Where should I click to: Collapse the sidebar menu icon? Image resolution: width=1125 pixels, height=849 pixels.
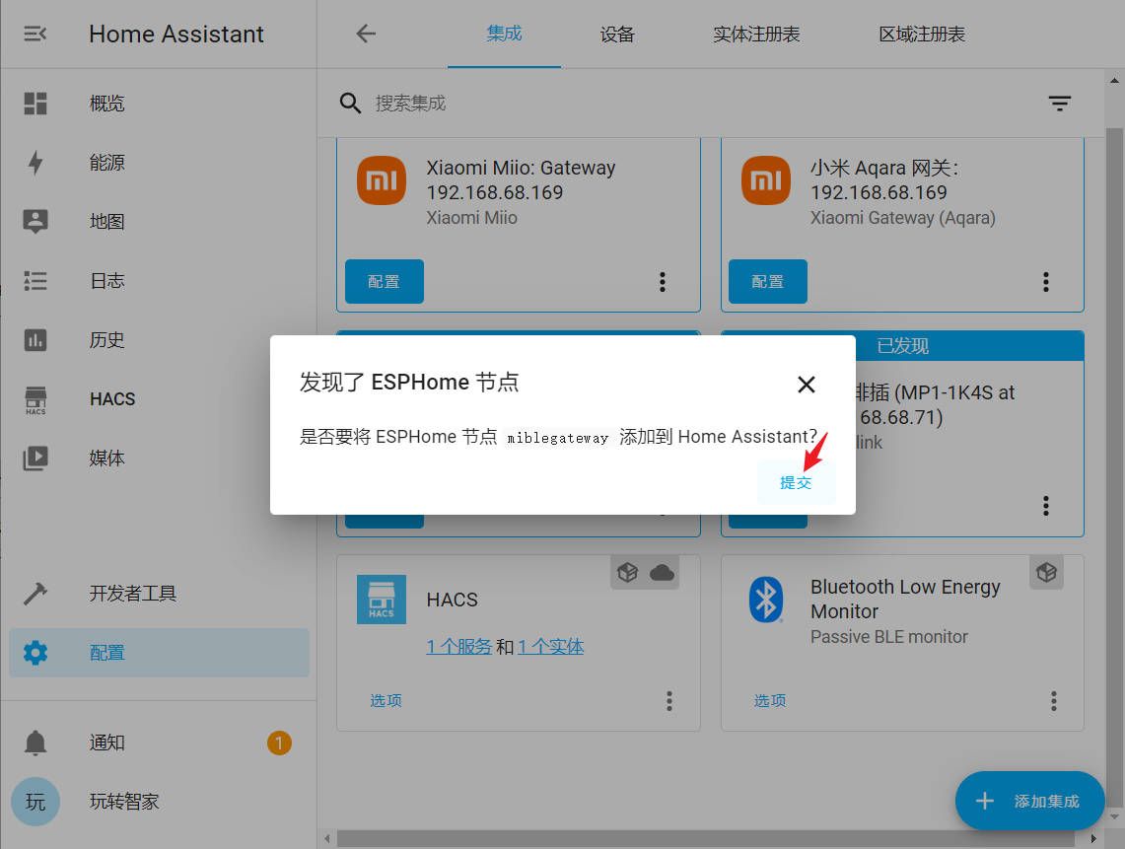coord(35,34)
